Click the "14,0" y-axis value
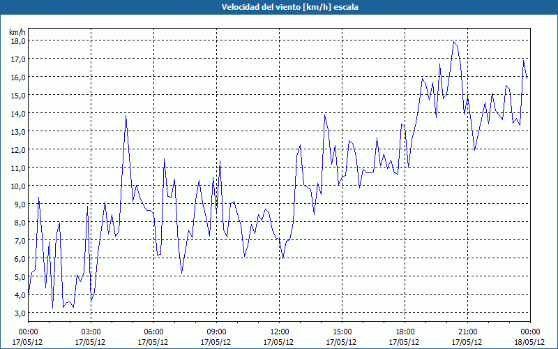 pyautogui.click(x=18, y=114)
